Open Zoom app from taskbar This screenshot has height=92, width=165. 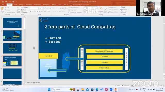point(111,89)
